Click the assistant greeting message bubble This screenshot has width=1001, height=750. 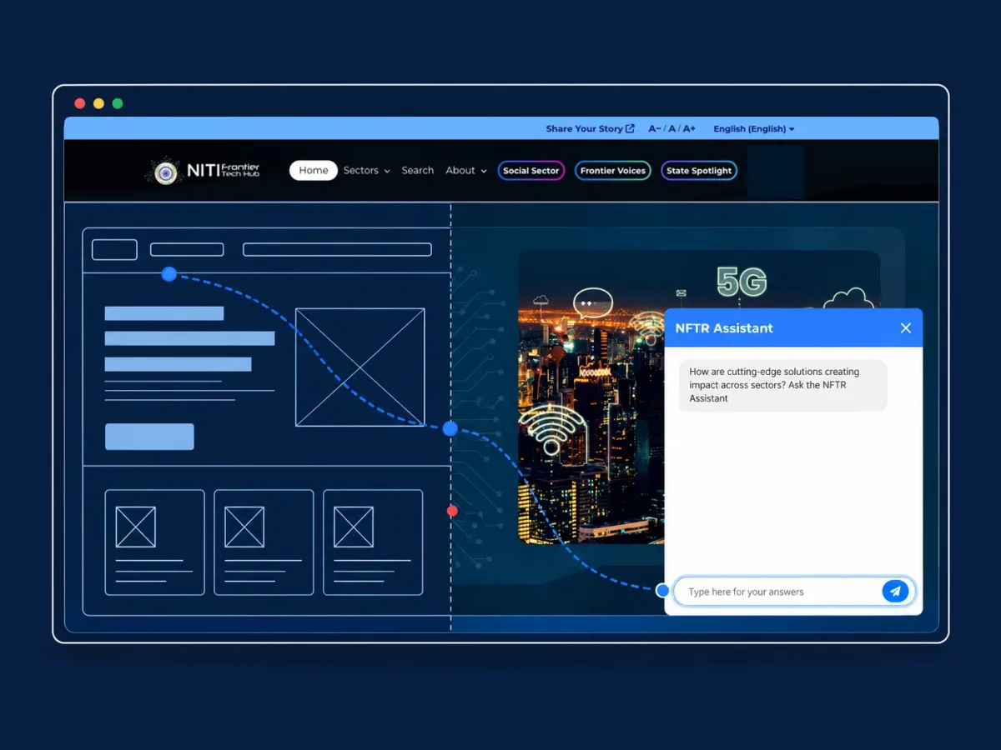(782, 385)
